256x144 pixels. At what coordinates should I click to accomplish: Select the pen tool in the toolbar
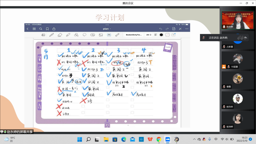click(52, 35)
